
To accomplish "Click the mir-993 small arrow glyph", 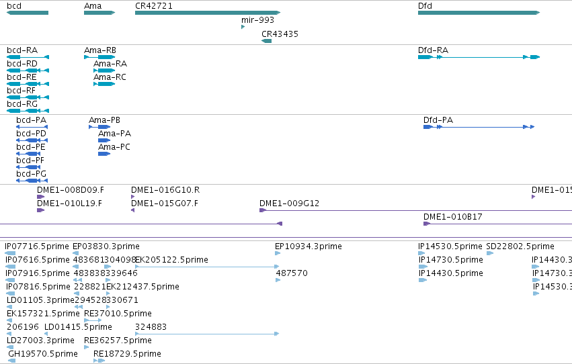I will tap(243, 27).
